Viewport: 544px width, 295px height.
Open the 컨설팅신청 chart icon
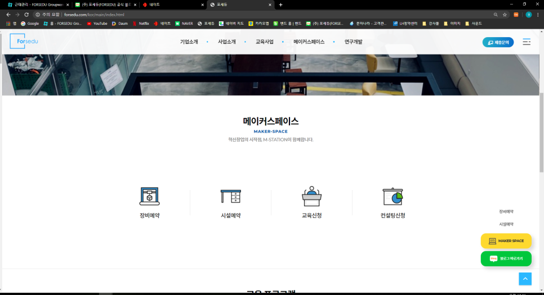tap(393, 196)
